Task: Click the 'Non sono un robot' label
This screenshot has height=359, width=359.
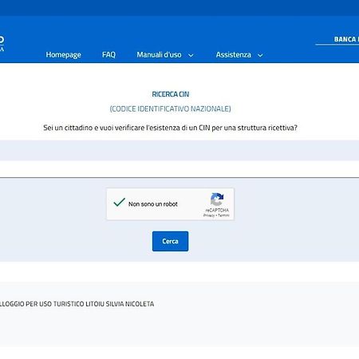Action: coord(153,204)
